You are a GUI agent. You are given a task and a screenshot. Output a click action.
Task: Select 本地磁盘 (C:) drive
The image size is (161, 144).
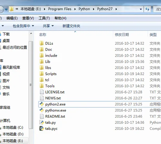click(13, 128)
